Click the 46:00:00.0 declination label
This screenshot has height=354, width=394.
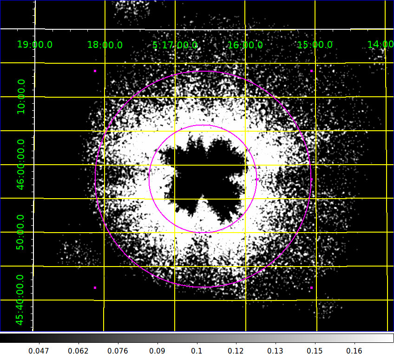click(20, 165)
